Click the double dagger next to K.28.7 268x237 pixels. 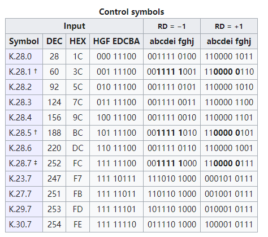(x=36, y=163)
